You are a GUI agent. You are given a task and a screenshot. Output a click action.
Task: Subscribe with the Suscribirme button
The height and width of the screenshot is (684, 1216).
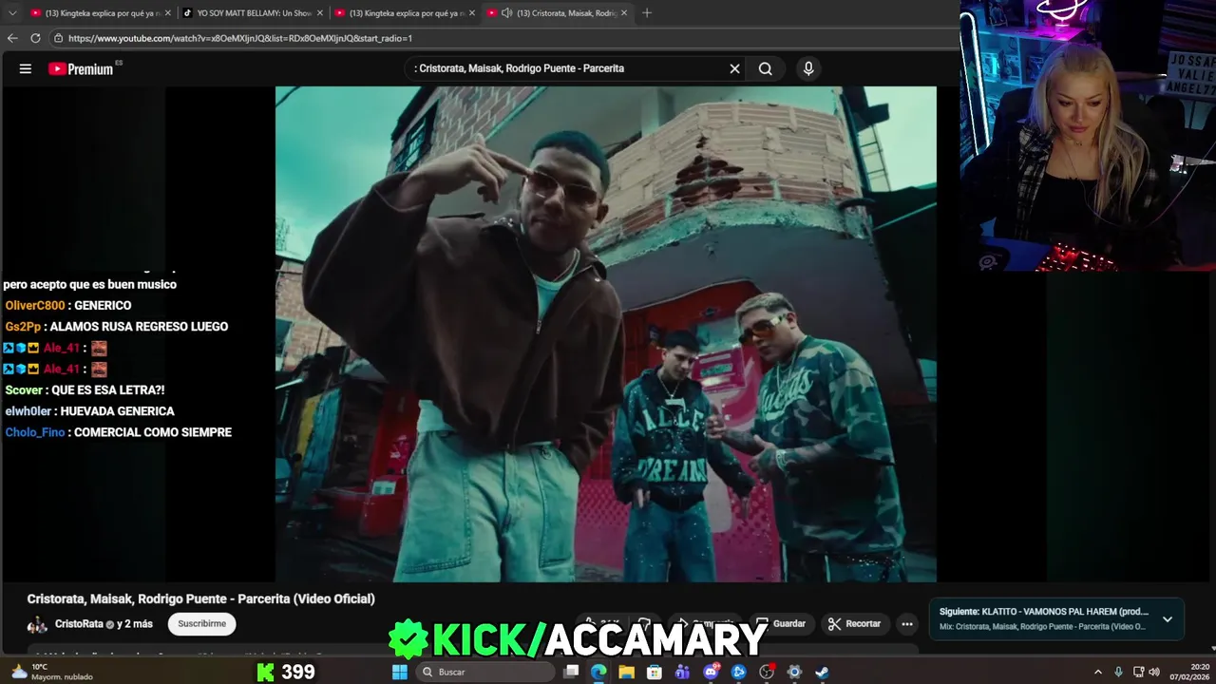coord(202,624)
